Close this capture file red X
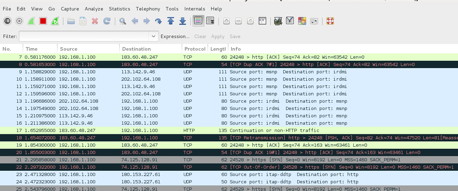Viewport: 458px width, 191px height. point(95,21)
